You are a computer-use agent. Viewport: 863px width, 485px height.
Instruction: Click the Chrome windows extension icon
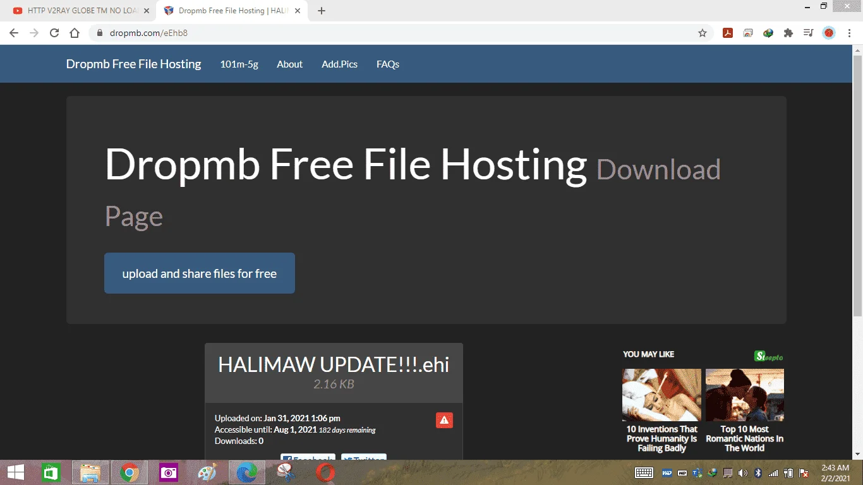point(748,33)
